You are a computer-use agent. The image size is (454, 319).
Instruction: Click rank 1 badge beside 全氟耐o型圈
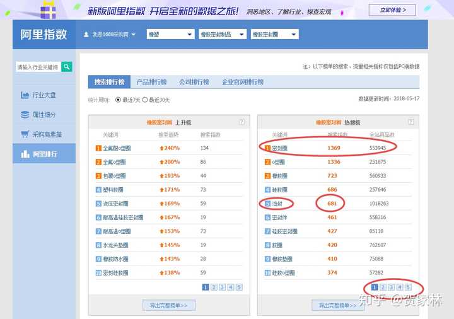pyautogui.click(x=98, y=148)
